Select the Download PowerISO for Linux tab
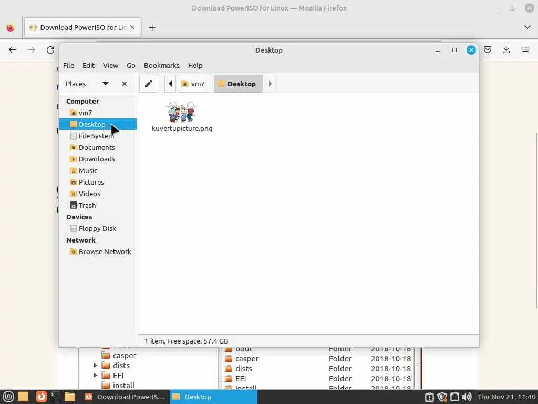538x404 pixels. [x=82, y=27]
